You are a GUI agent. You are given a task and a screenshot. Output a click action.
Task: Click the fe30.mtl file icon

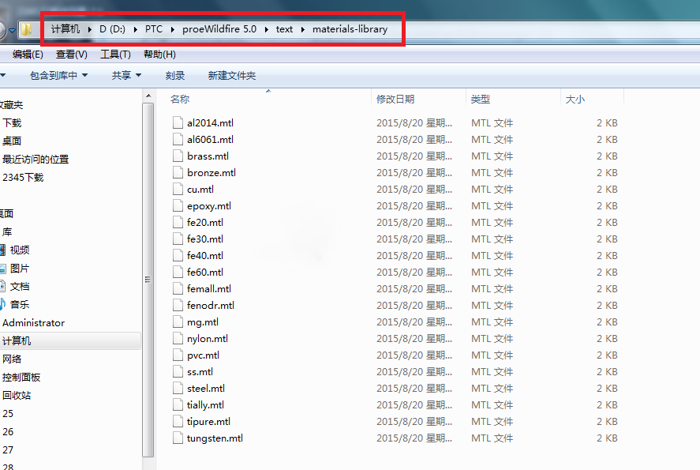[178, 239]
